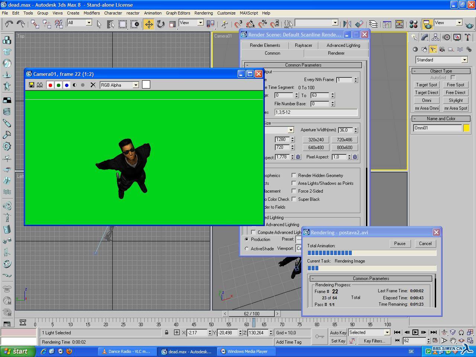Clear the image with the X icon

[93, 85]
